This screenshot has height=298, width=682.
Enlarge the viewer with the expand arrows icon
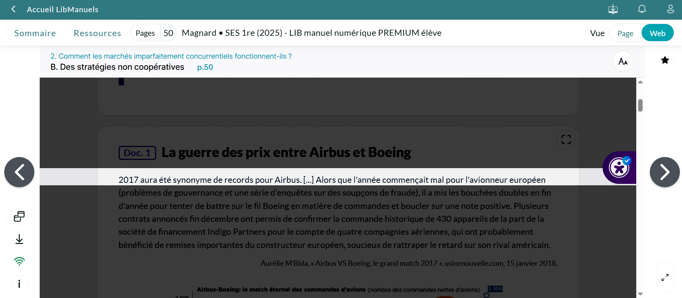coord(665,278)
